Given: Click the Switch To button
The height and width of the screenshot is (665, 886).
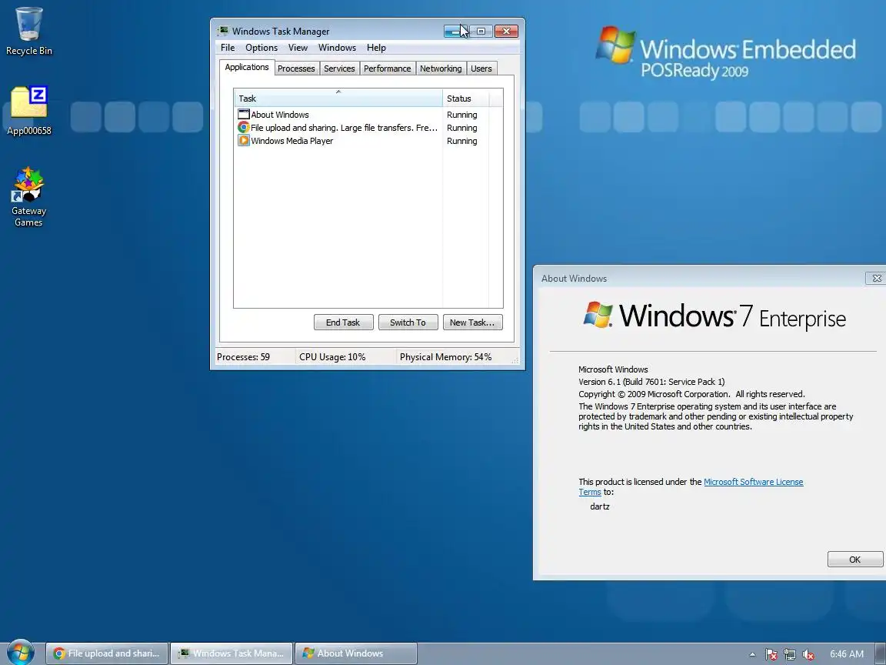Looking at the screenshot, I should point(408,322).
